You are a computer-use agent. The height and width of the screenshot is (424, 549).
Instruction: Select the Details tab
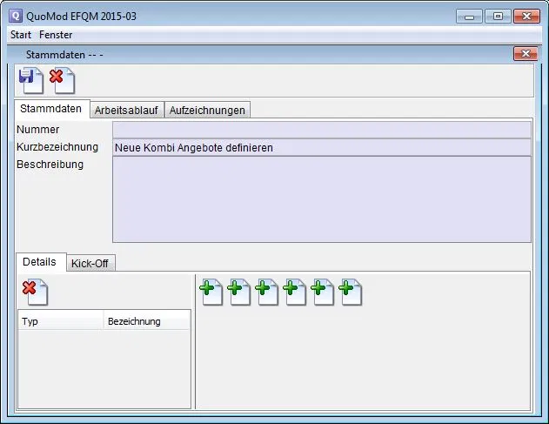39,262
